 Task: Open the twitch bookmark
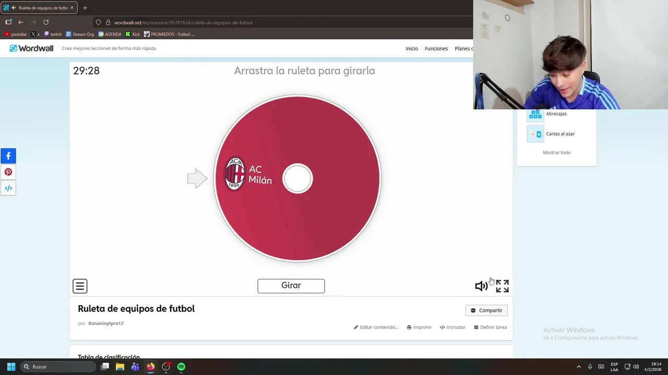tap(53, 34)
